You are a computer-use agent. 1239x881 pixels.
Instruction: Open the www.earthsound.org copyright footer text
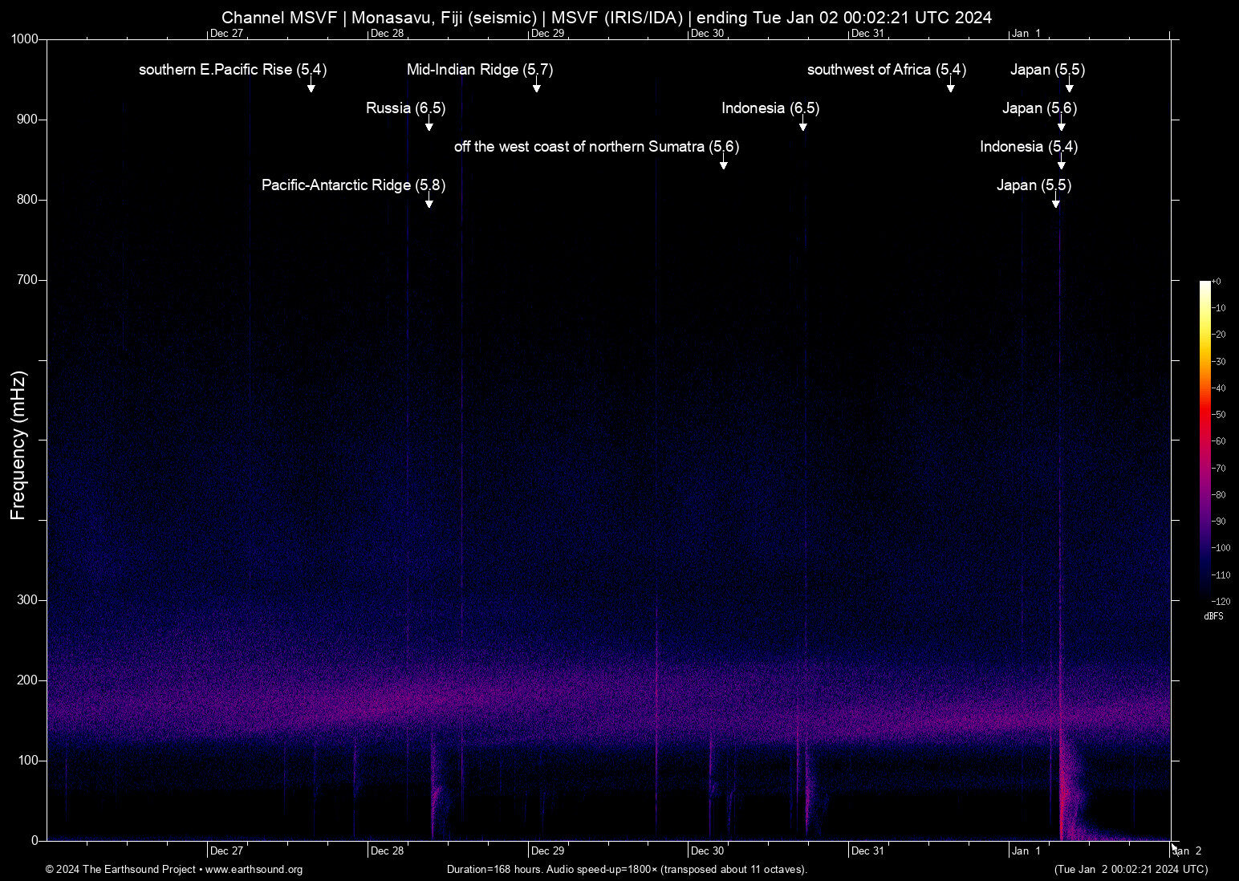click(174, 870)
